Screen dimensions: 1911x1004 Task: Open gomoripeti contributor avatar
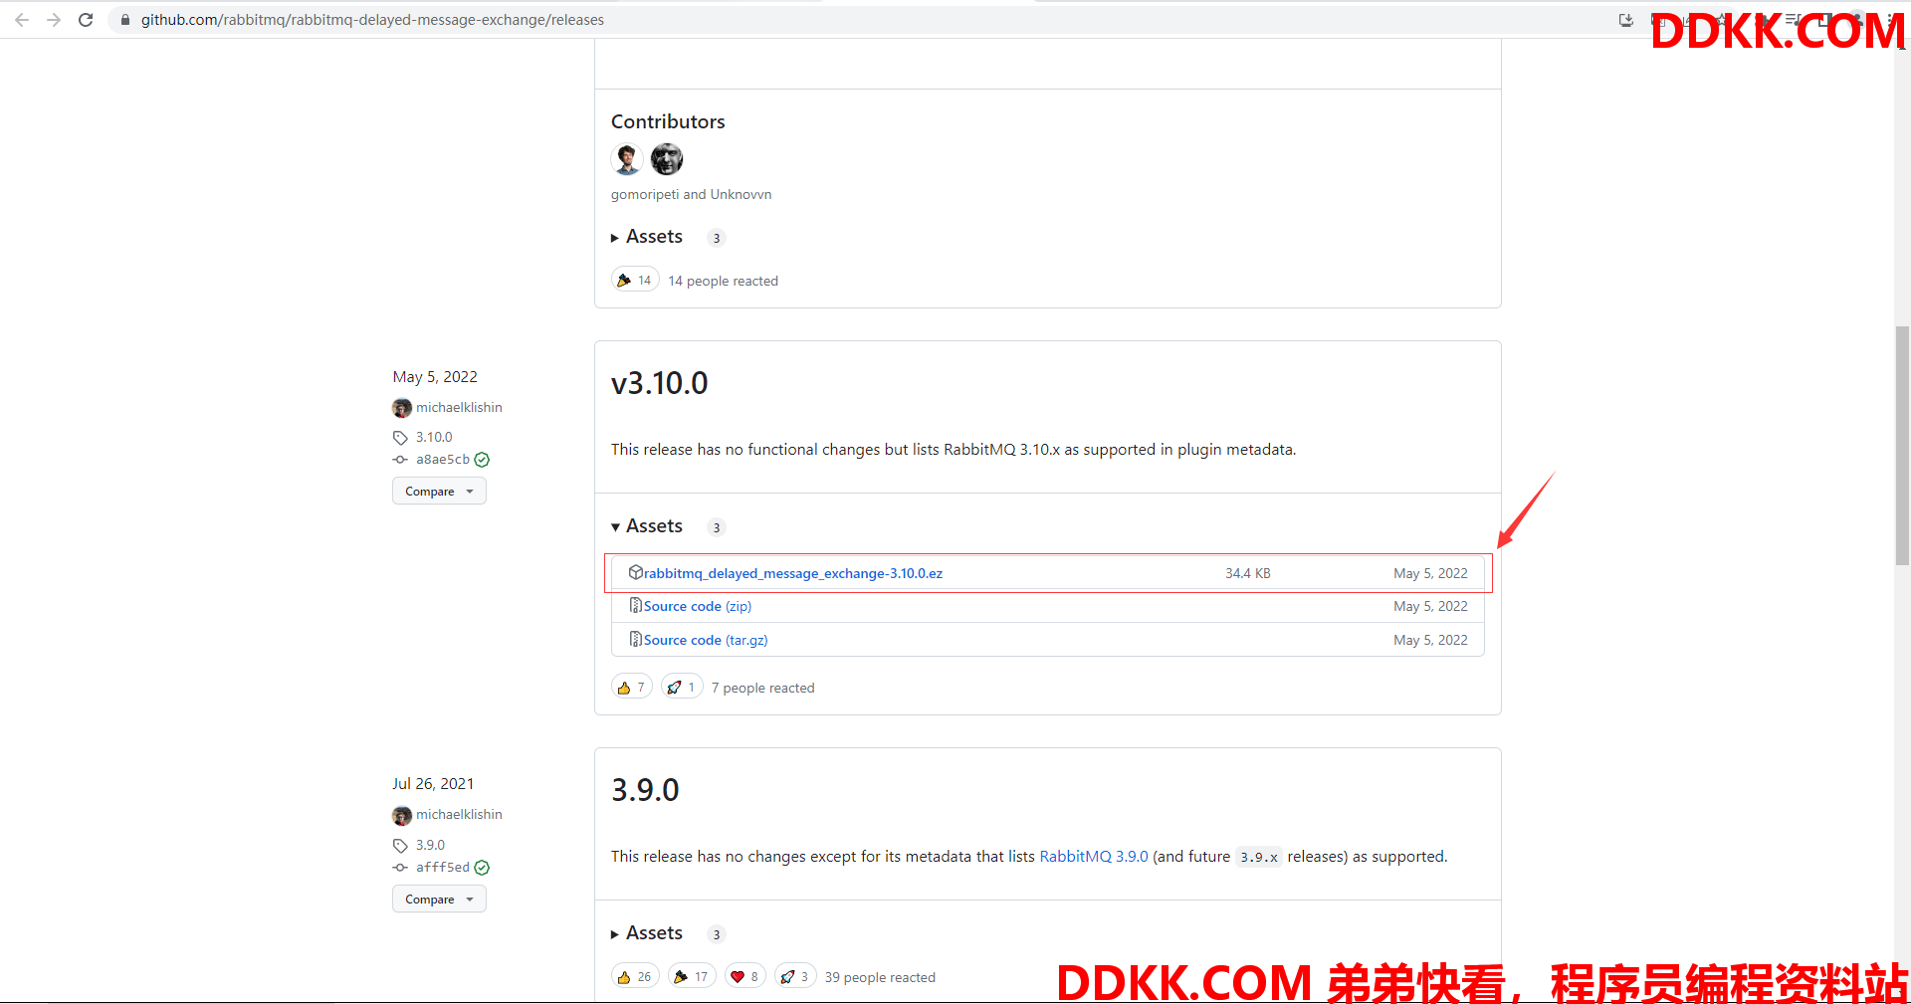click(x=627, y=159)
